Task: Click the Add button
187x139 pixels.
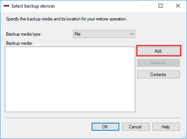Action: click(158, 51)
